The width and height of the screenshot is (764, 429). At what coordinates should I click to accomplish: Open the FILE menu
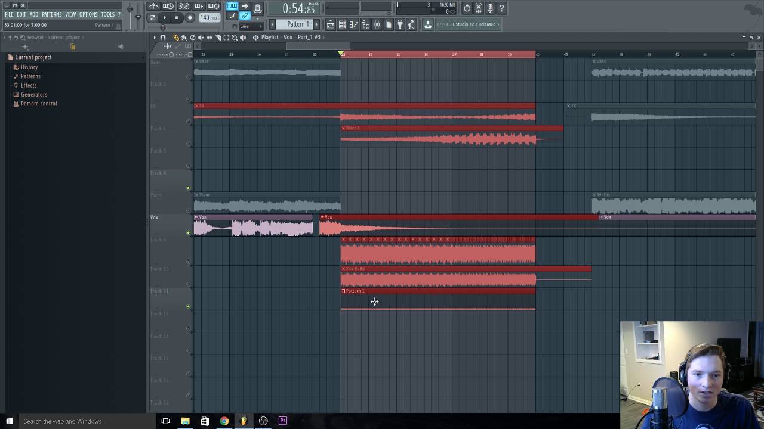point(9,14)
